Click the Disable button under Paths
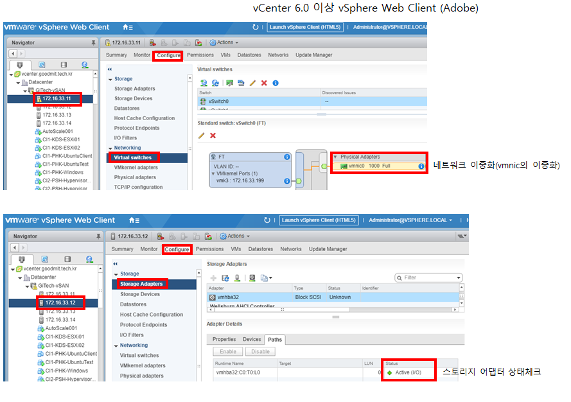571x402 pixels. (260, 352)
